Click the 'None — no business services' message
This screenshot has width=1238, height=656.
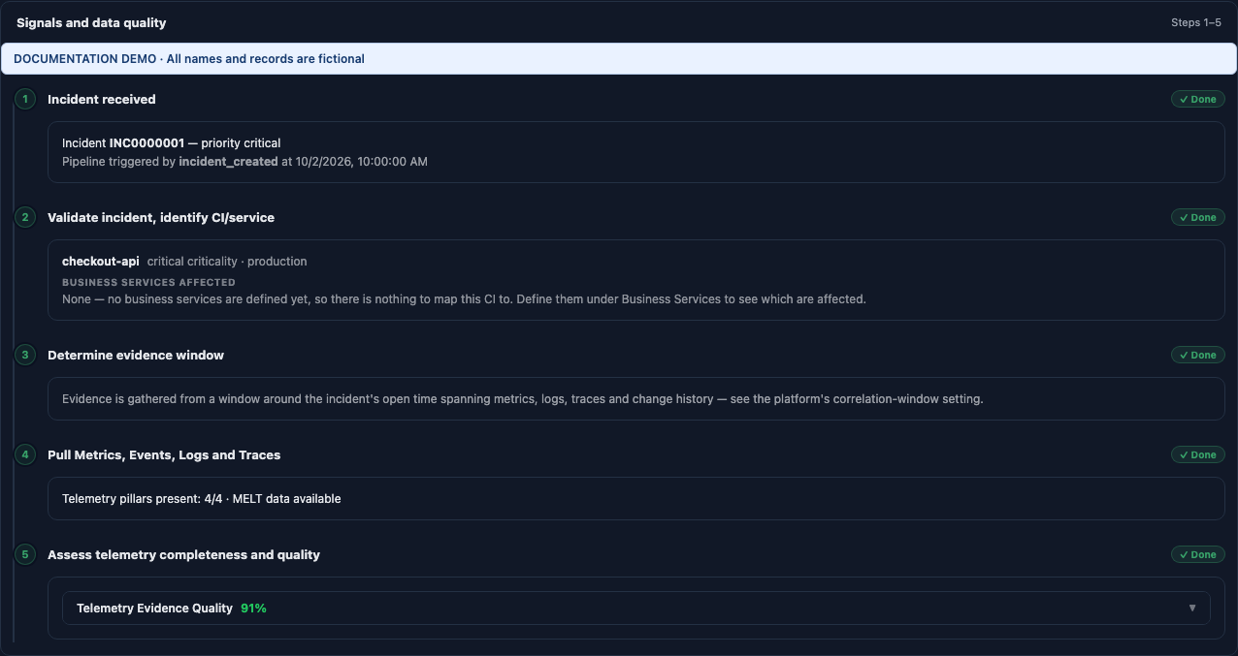tap(464, 299)
